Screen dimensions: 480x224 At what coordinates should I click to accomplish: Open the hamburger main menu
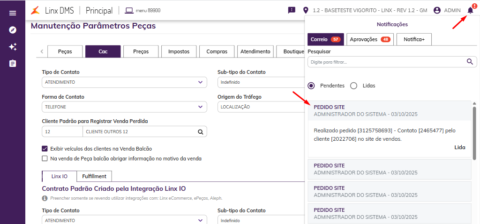[13, 13]
